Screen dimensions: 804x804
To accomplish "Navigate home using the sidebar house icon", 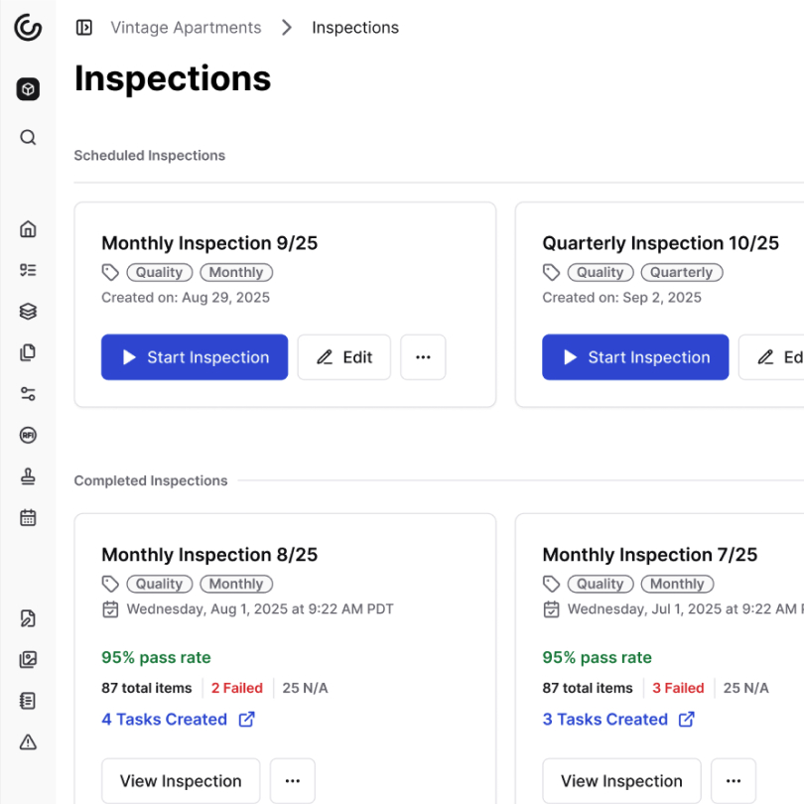I will (x=27, y=228).
